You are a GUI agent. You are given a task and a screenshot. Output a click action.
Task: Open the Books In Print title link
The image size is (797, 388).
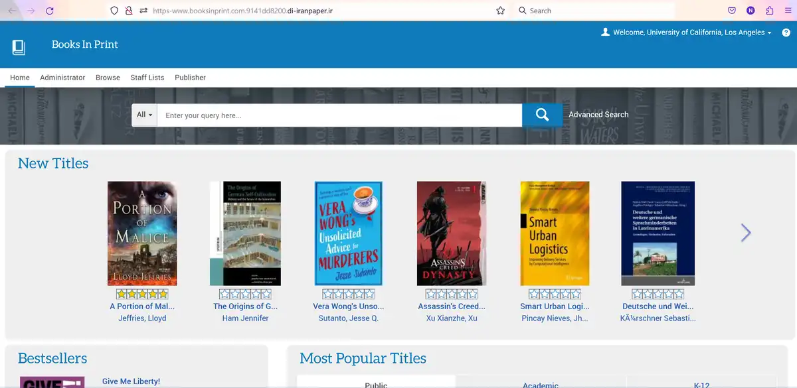tap(85, 44)
